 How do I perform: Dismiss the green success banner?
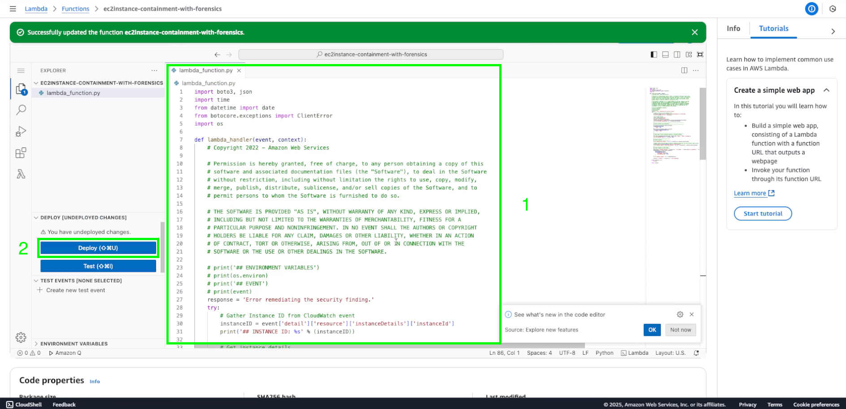coord(694,32)
